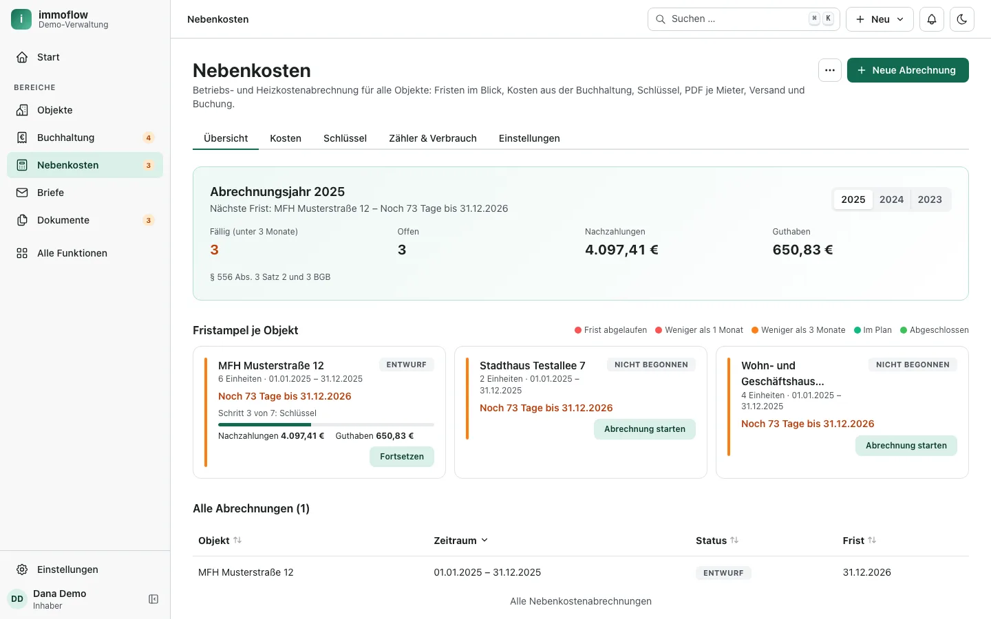Click the Objekte building icon
Screen dimensions: 991x619
click(22, 110)
